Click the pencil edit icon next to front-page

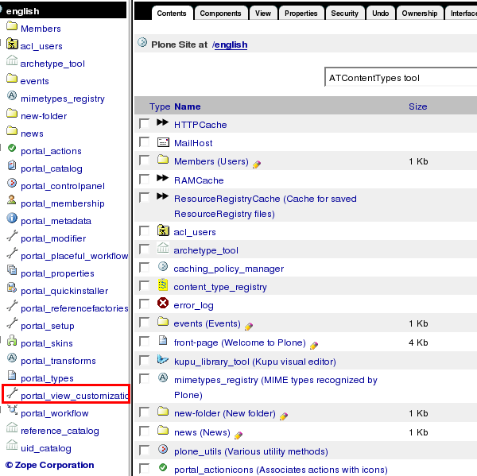(x=314, y=346)
